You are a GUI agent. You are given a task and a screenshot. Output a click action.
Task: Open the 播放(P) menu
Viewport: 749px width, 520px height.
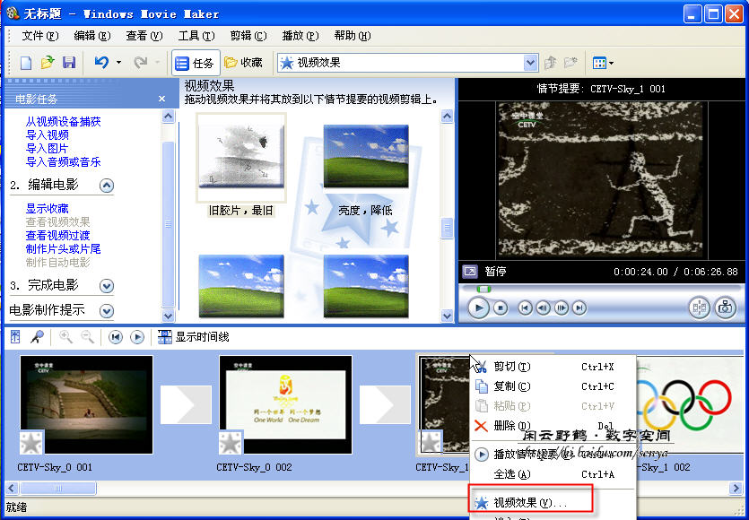pos(300,36)
